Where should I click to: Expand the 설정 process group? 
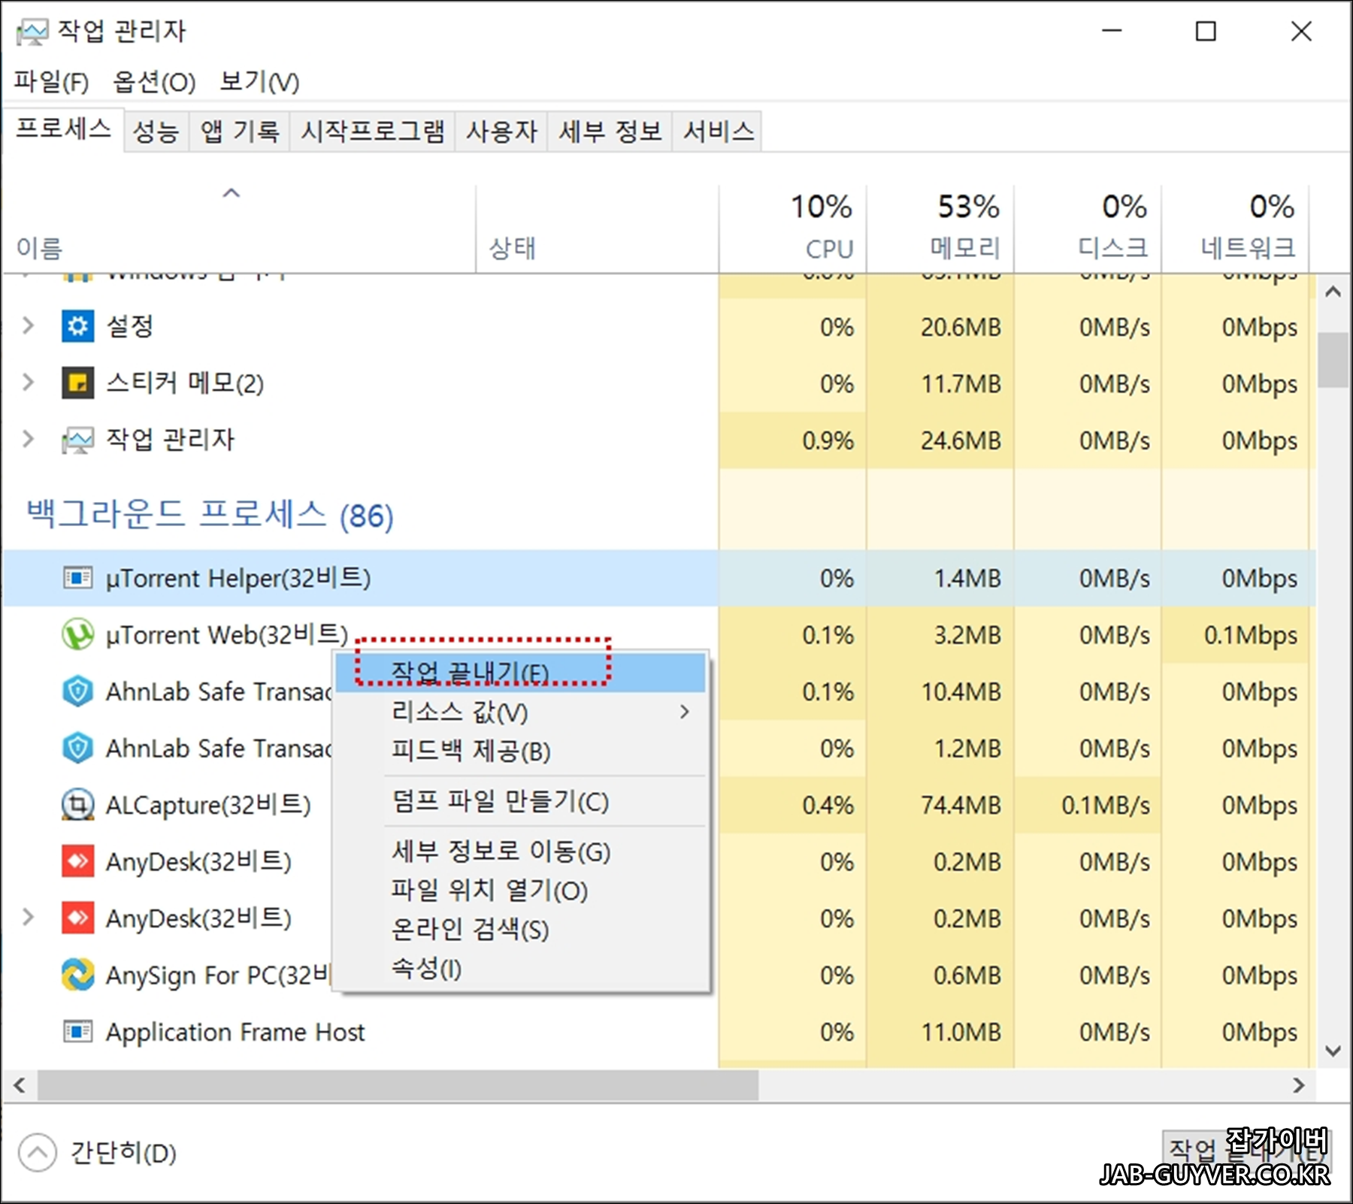point(29,326)
